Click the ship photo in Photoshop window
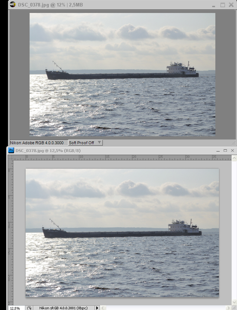Viewport: 237px width, 310px height. pyautogui.click(x=122, y=233)
